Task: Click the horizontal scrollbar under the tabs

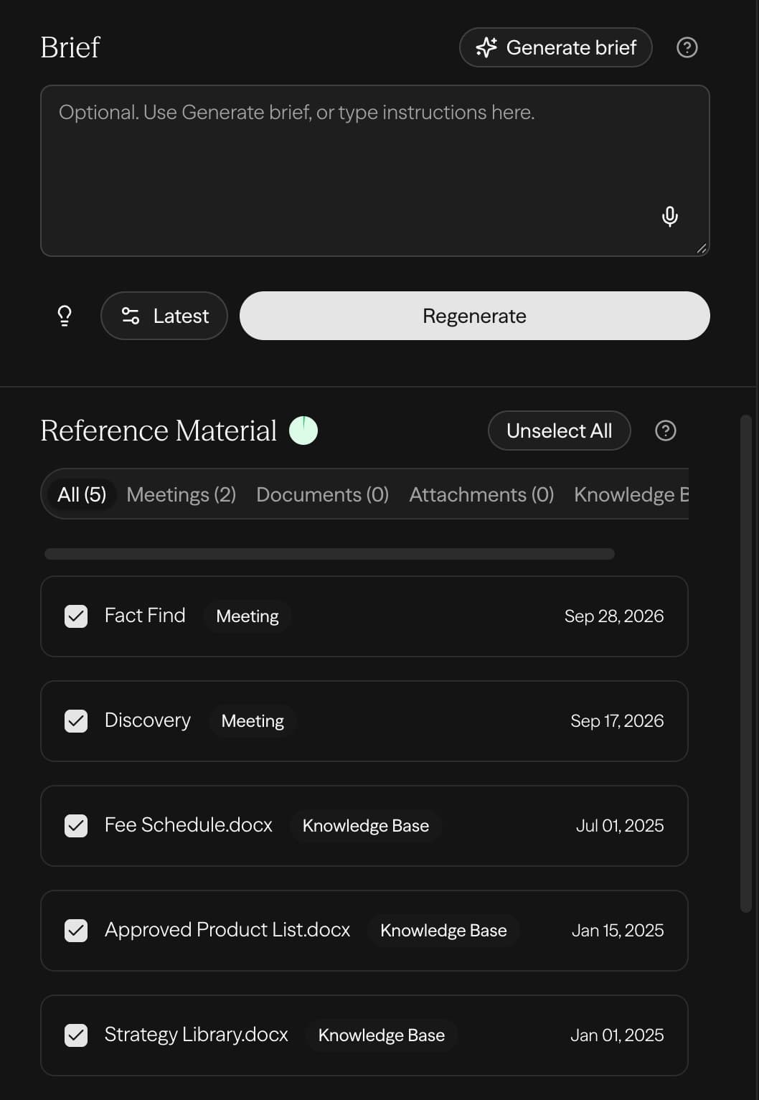Action: 329,554
